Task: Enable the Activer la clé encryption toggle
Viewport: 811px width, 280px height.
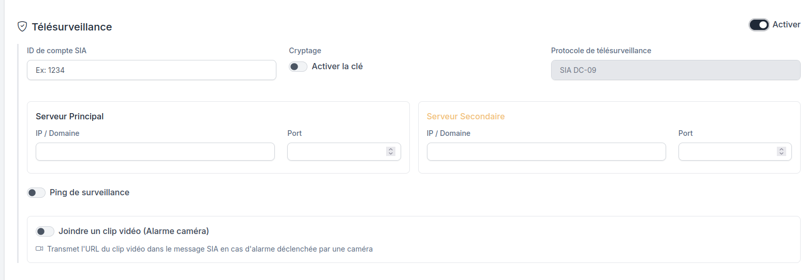Action: tap(298, 67)
